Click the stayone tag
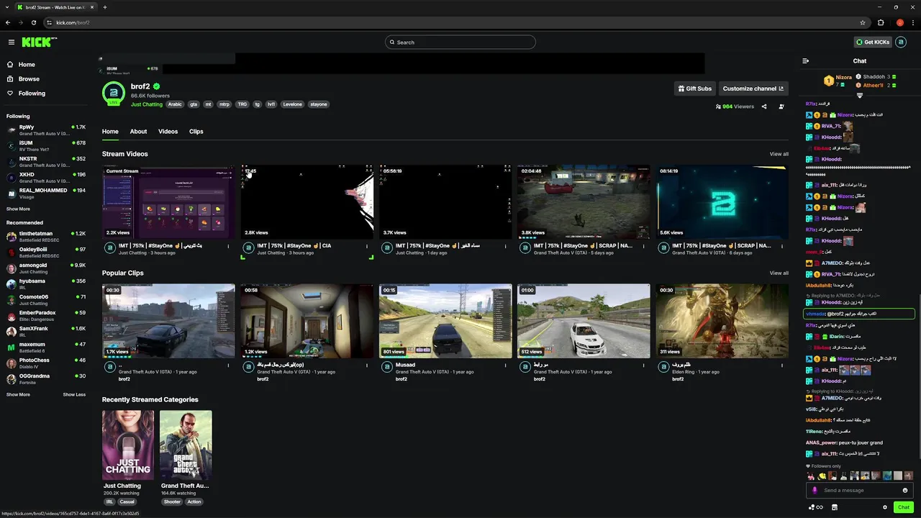 pos(319,104)
